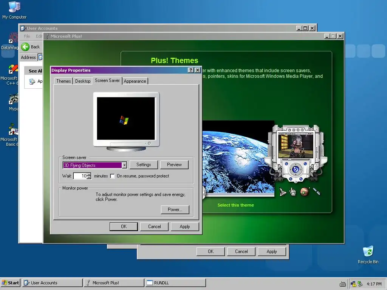387x290 pixels.
Task: Click the taskbar clock showing 4:17 PM
Action: pyautogui.click(x=374, y=284)
